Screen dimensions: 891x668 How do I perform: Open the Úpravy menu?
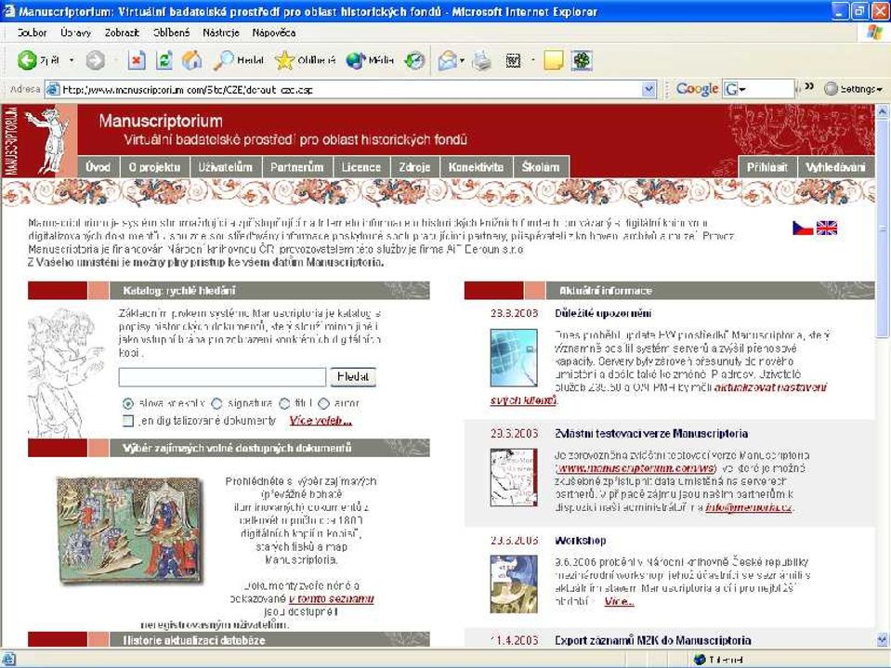tap(75, 33)
